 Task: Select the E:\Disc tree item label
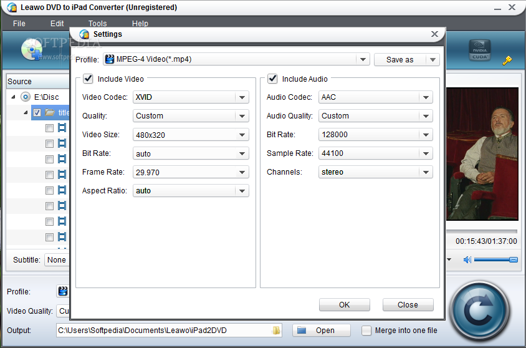click(x=47, y=97)
